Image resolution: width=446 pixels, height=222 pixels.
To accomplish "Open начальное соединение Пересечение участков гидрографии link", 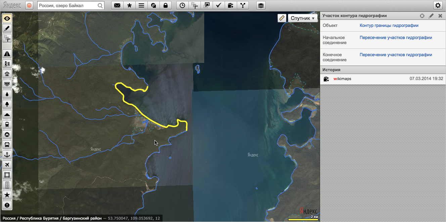I will pos(396,38).
